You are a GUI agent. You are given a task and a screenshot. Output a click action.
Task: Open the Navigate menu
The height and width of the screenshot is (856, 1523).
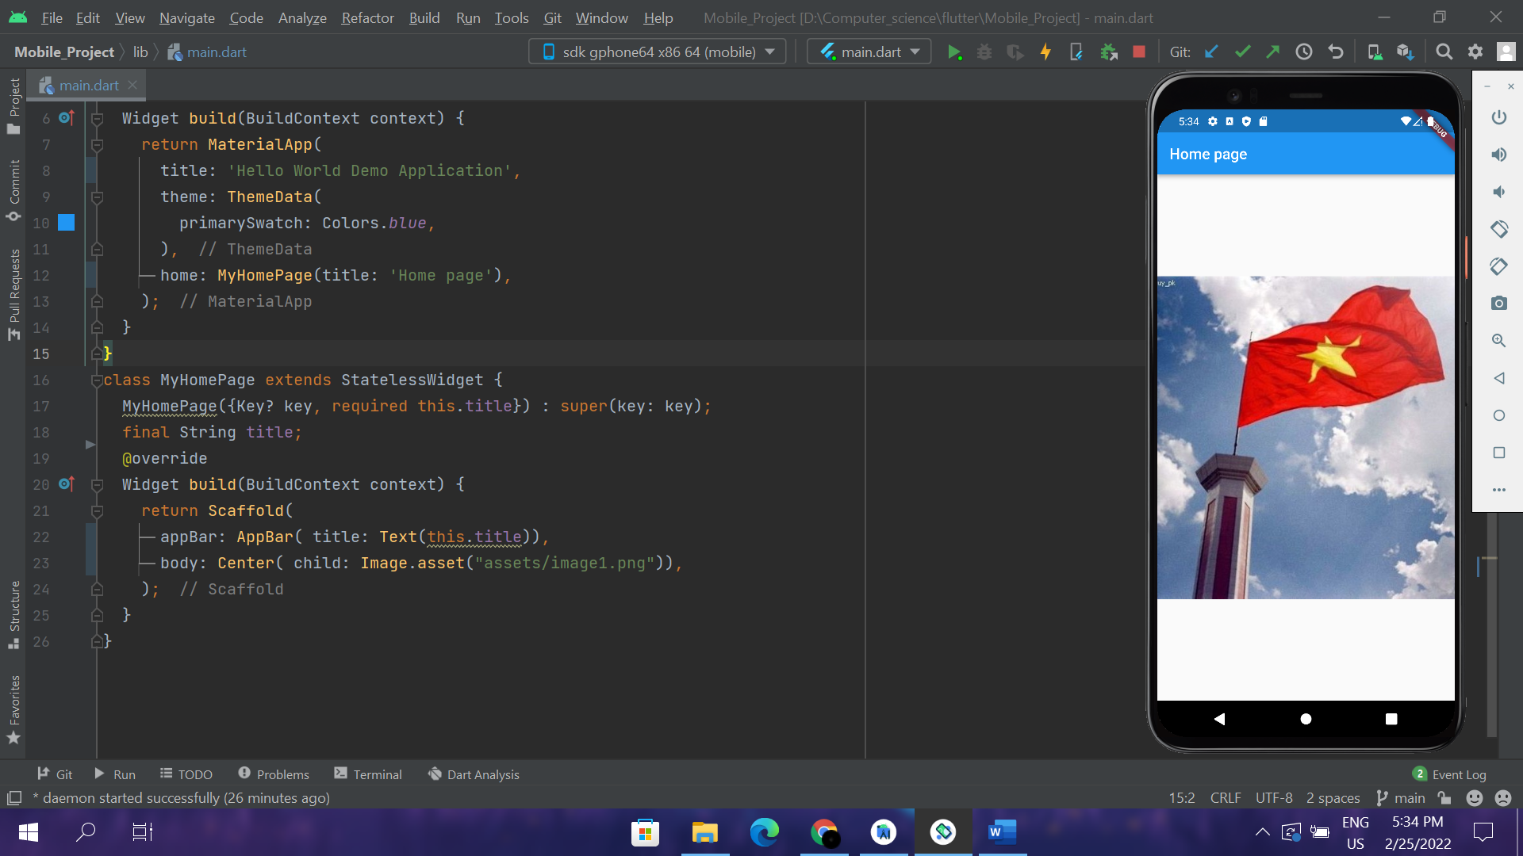(x=187, y=17)
